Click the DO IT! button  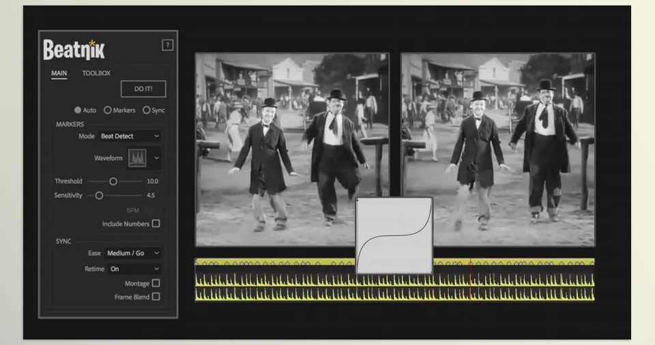[x=143, y=89]
